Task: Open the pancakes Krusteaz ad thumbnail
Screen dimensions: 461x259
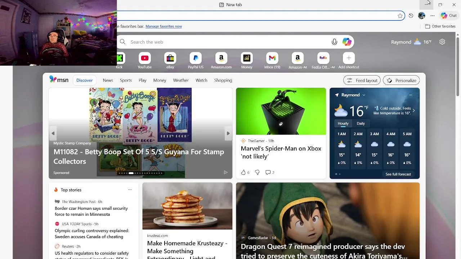Action: (x=187, y=206)
